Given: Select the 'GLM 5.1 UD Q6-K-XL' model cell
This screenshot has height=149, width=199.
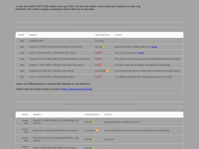Looking at the screenshot, I should tap(52, 77).
